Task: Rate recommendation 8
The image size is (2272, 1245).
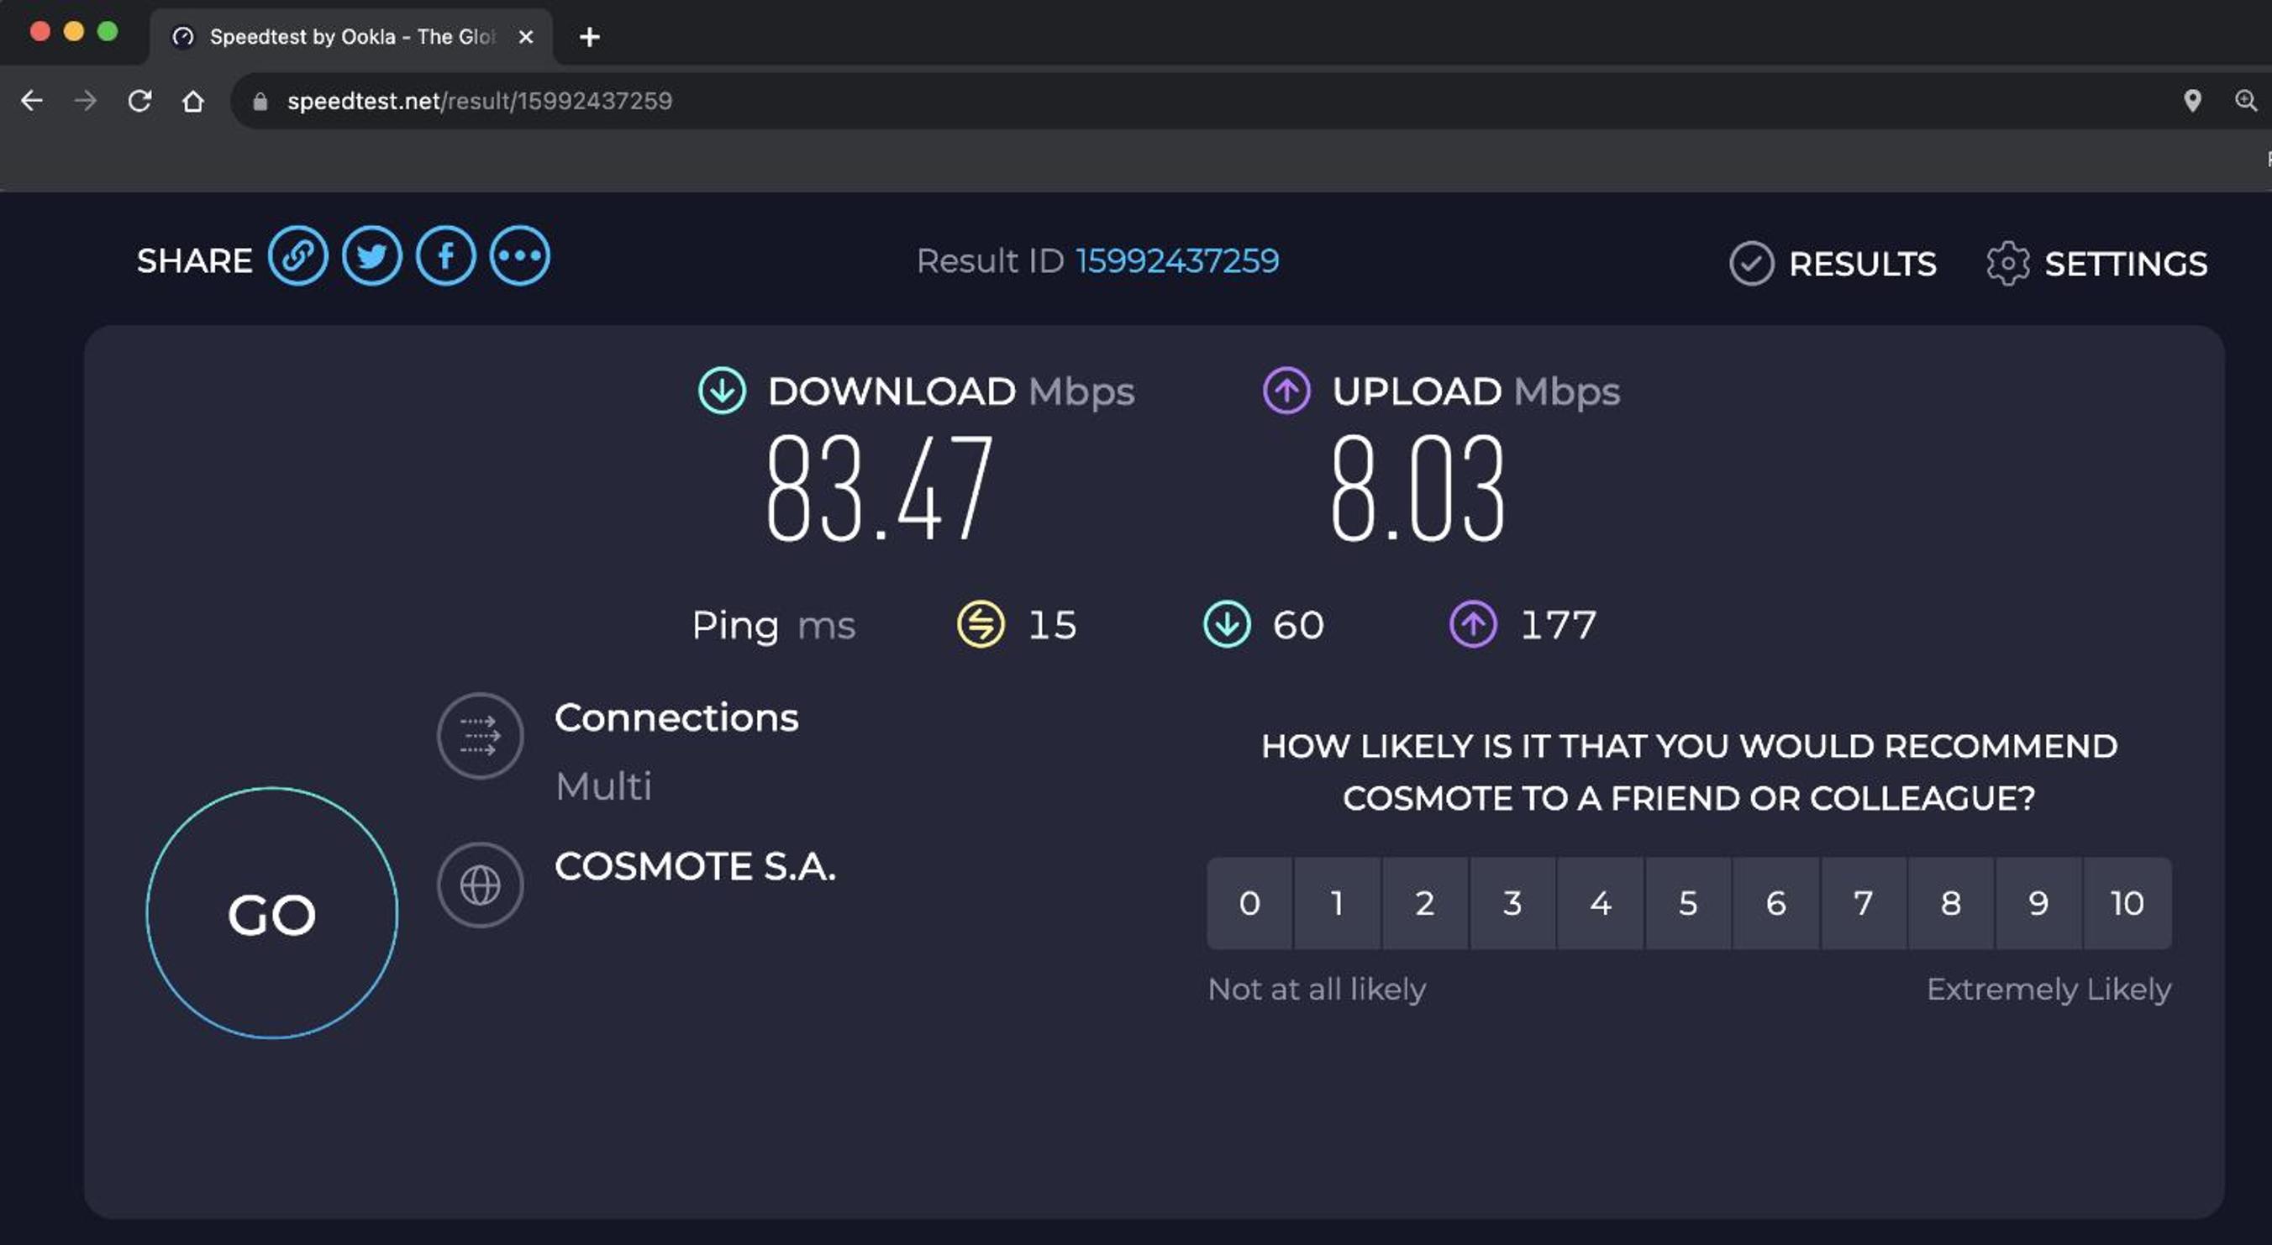Action: pyautogui.click(x=1951, y=903)
